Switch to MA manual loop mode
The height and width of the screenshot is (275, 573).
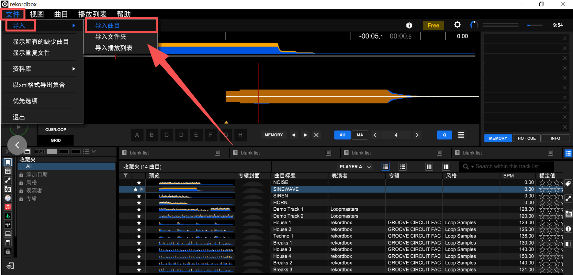pyautogui.click(x=360, y=135)
